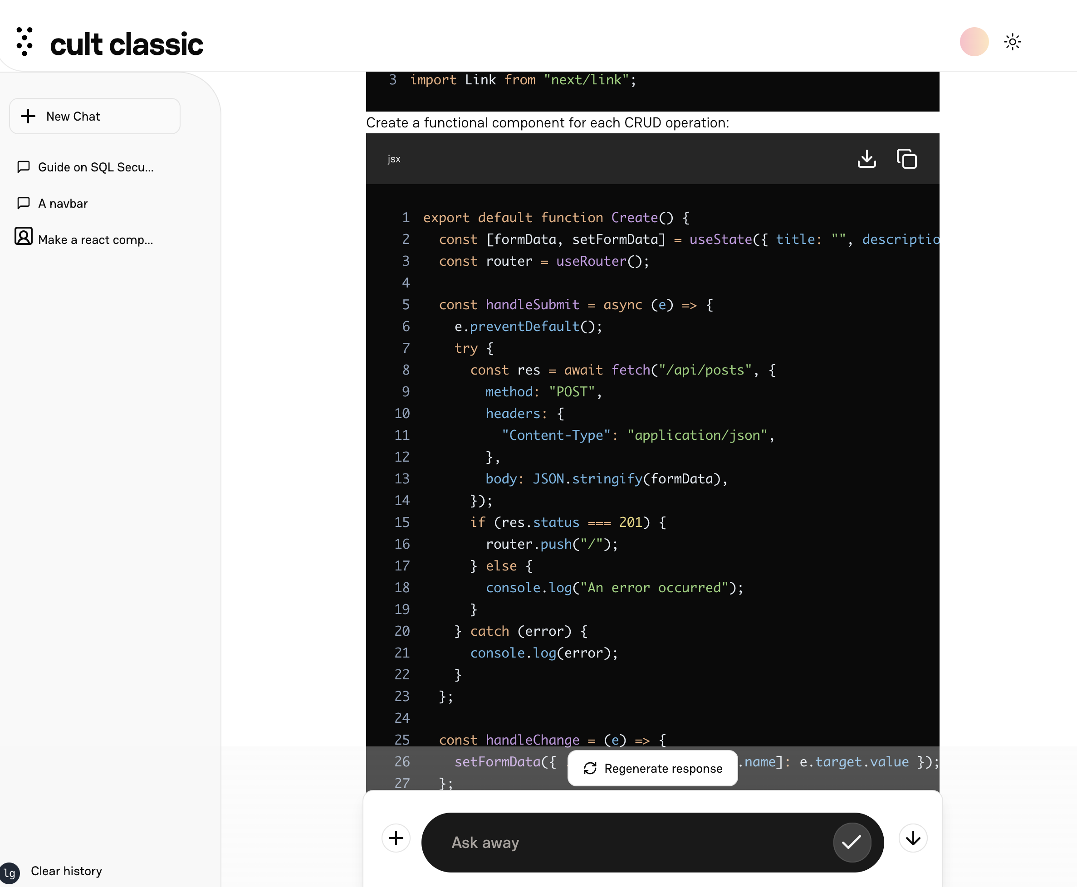Download the jsx code snippet
Image resolution: width=1077 pixels, height=887 pixels.
click(866, 159)
